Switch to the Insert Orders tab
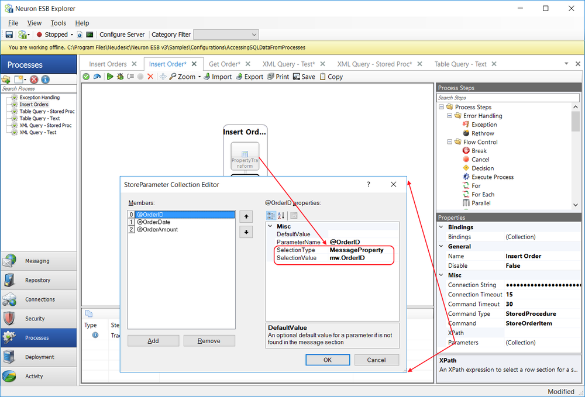585x397 pixels. (x=108, y=64)
